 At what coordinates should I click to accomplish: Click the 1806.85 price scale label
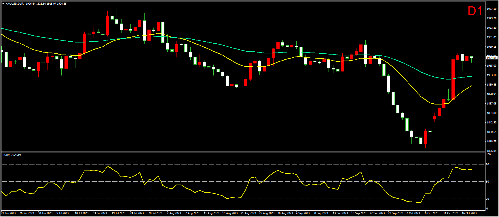(x=491, y=151)
